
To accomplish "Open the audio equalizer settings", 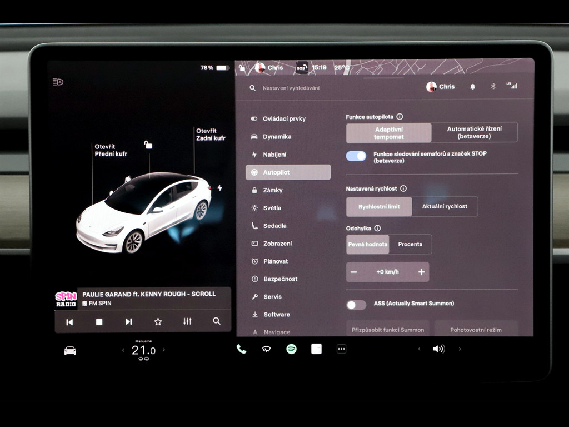I will [187, 321].
